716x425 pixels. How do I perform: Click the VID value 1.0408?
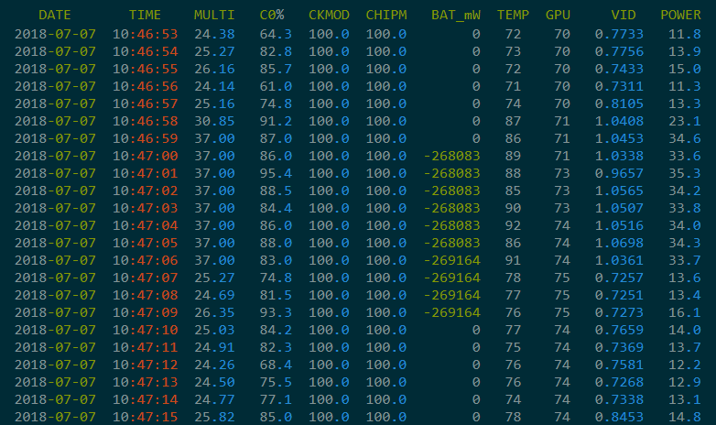[x=619, y=121]
